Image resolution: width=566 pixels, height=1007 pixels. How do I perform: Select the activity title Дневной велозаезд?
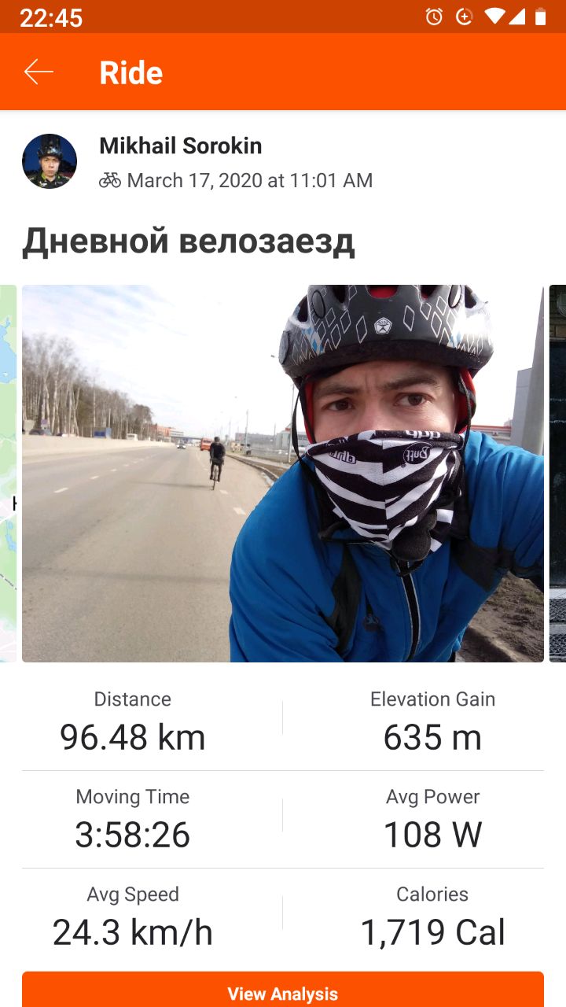(189, 242)
